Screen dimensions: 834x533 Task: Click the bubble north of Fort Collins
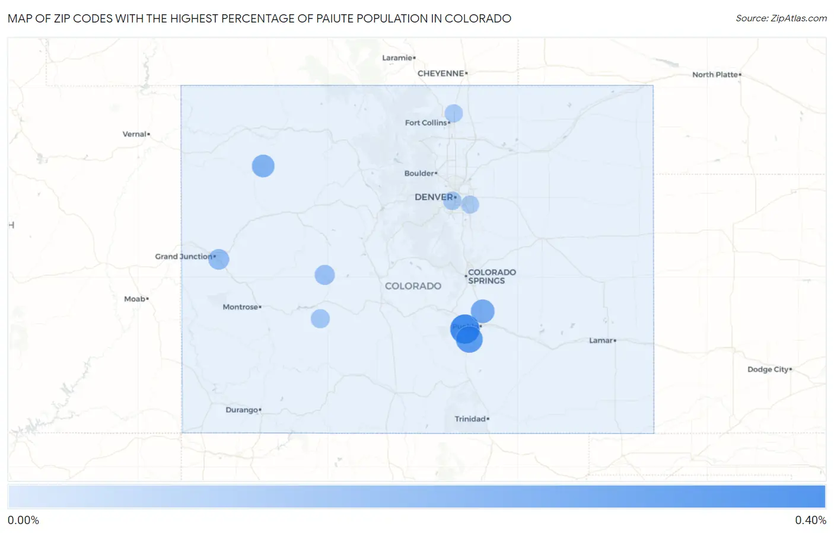pyautogui.click(x=454, y=113)
